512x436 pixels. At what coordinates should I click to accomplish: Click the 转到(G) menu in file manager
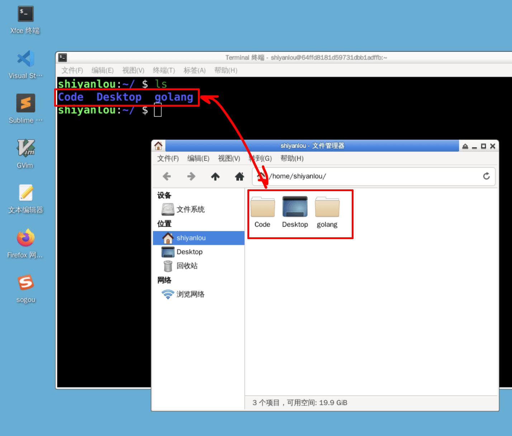point(260,158)
